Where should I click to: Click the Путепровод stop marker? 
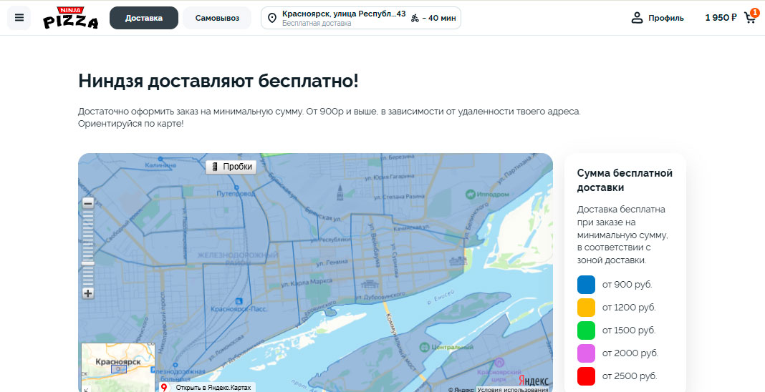pyautogui.click(x=236, y=187)
